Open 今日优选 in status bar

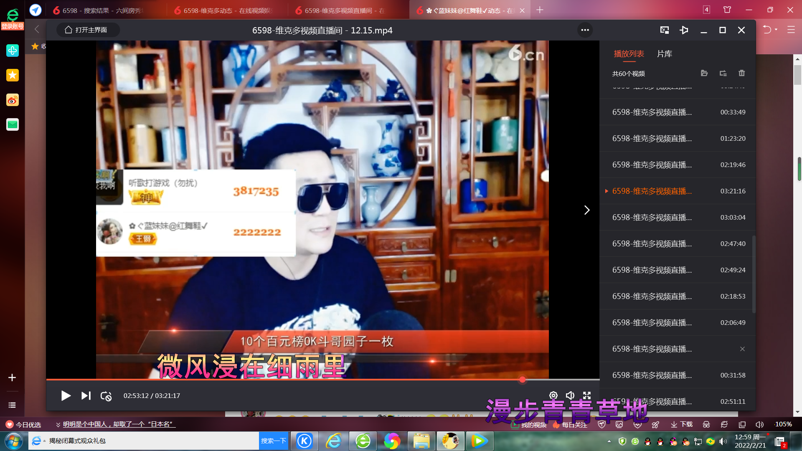(x=23, y=424)
